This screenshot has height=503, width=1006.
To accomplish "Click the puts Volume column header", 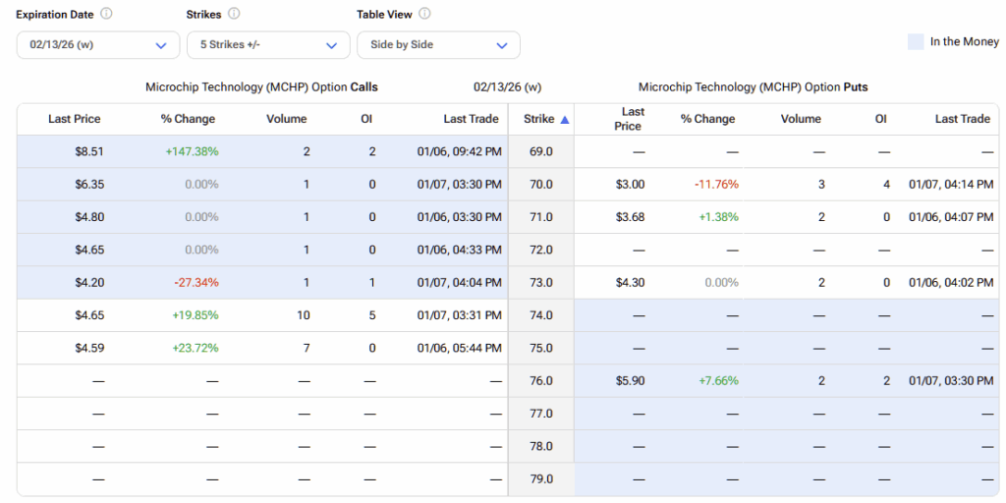I will coord(801,119).
